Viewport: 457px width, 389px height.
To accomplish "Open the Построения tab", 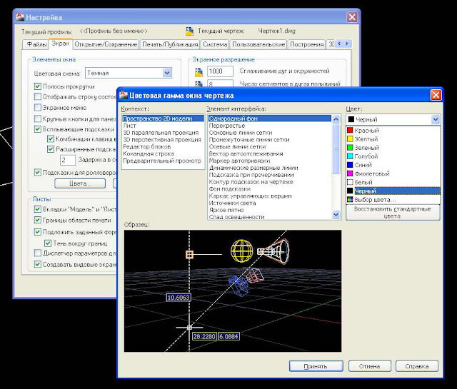I will (x=306, y=44).
